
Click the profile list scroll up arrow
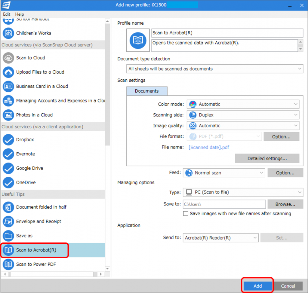pos(107,21)
